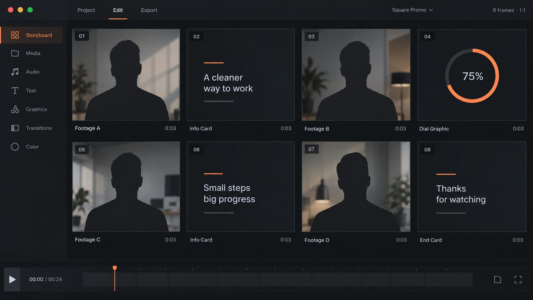Viewport: 533px width, 300px height.
Task: Switch to the Project tab
Action: tap(86, 10)
